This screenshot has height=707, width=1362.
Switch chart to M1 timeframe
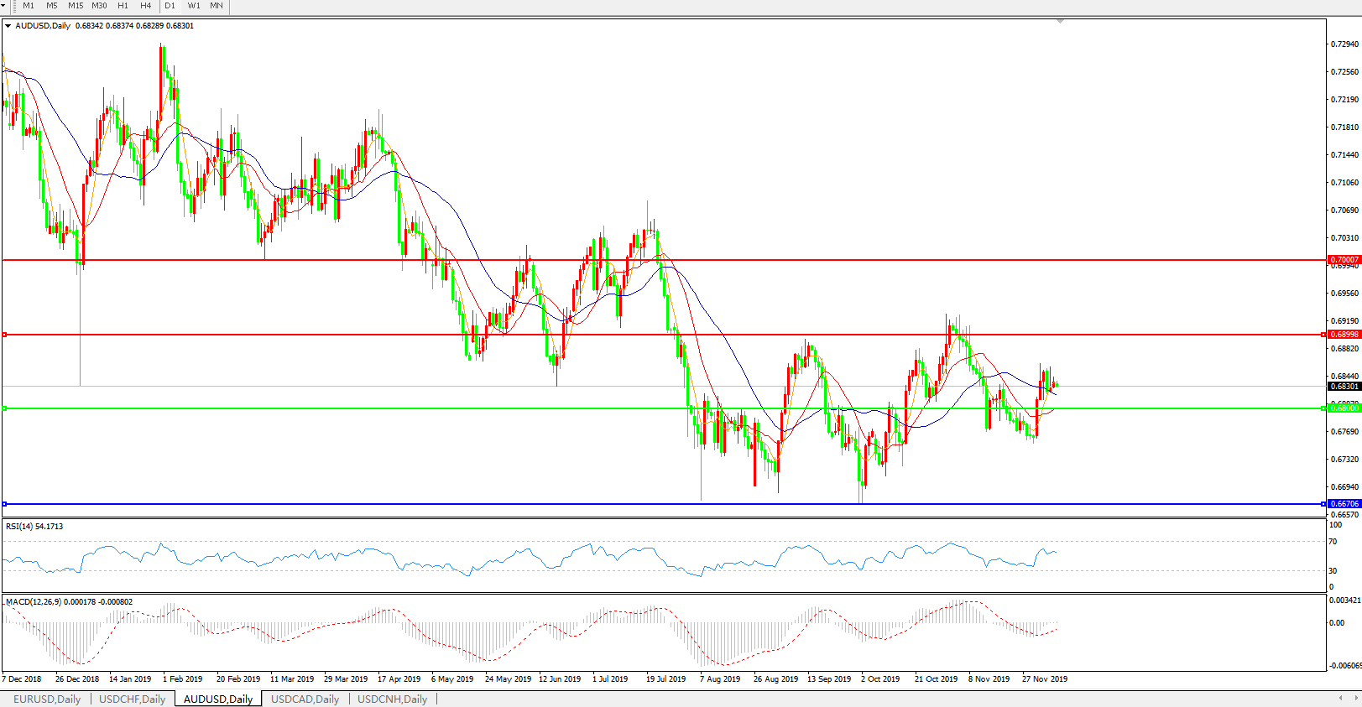(29, 6)
